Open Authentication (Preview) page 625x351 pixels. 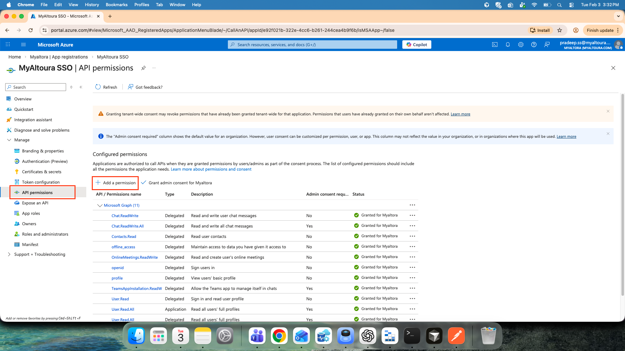[45, 161]
